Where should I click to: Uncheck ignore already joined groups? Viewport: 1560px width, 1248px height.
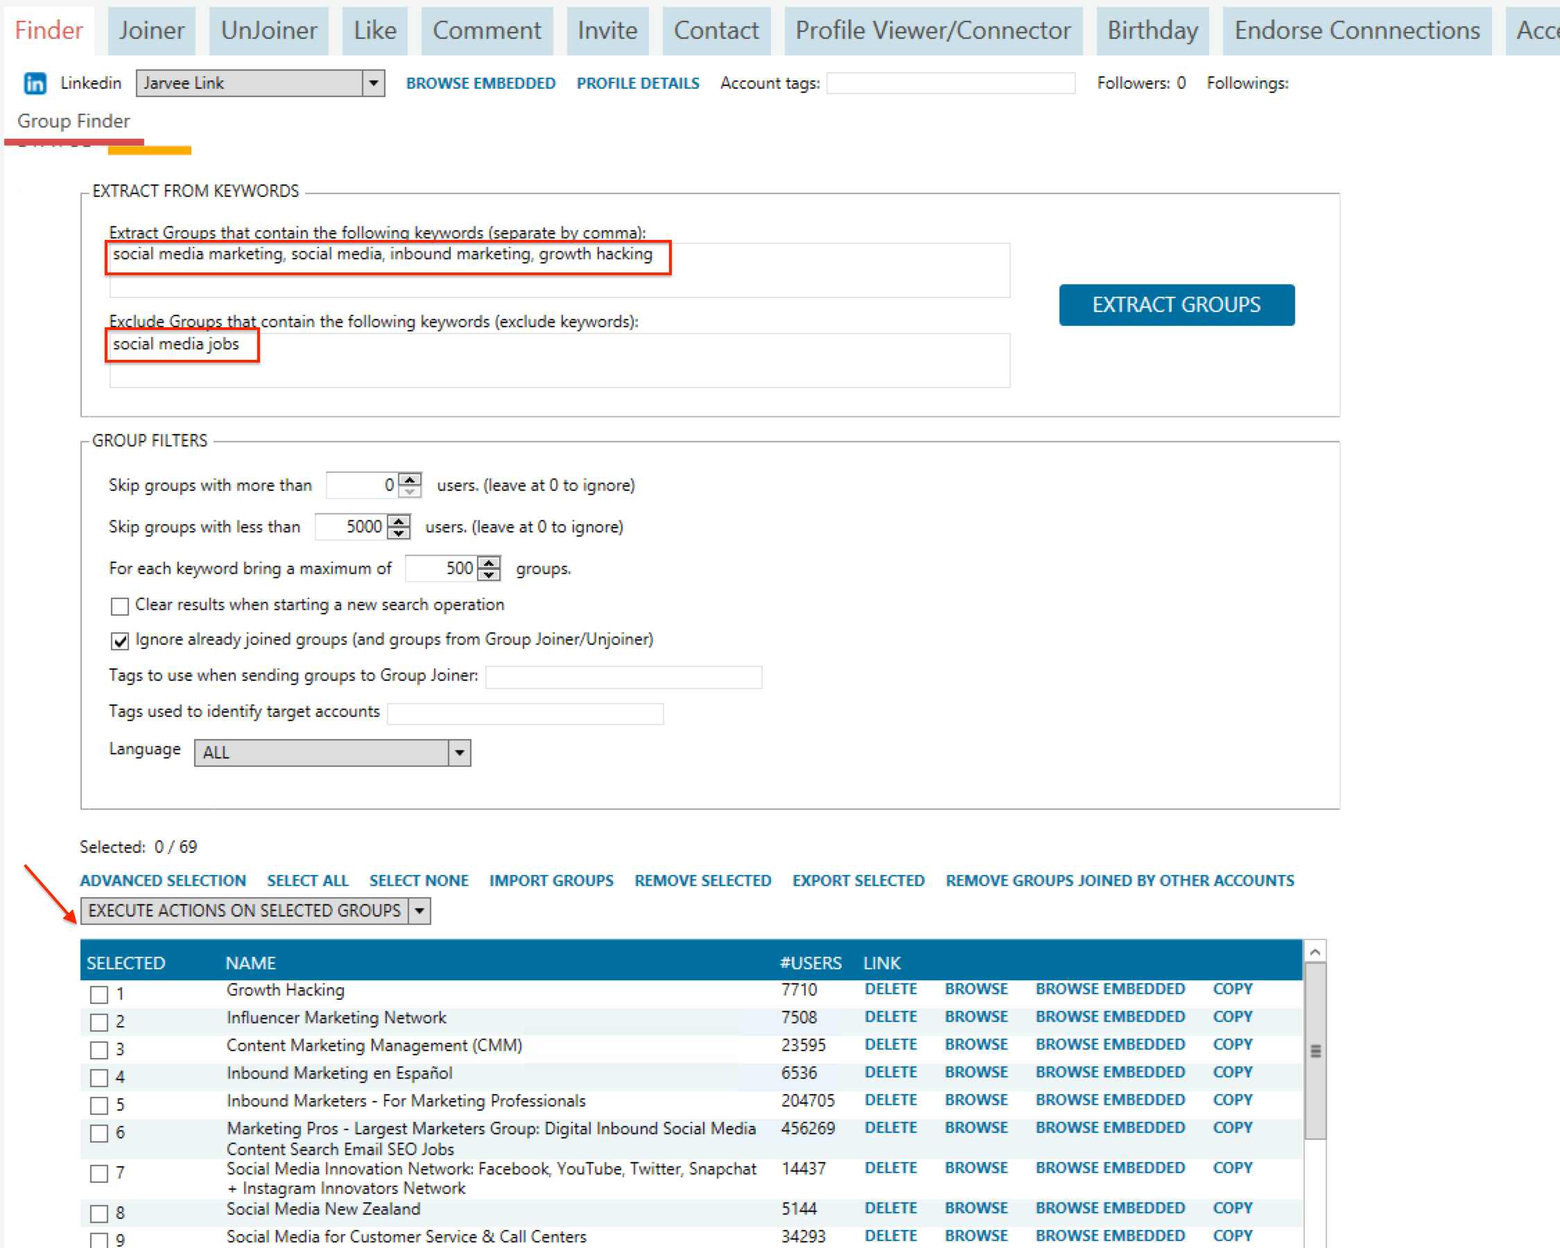click(x=120, y=641)
